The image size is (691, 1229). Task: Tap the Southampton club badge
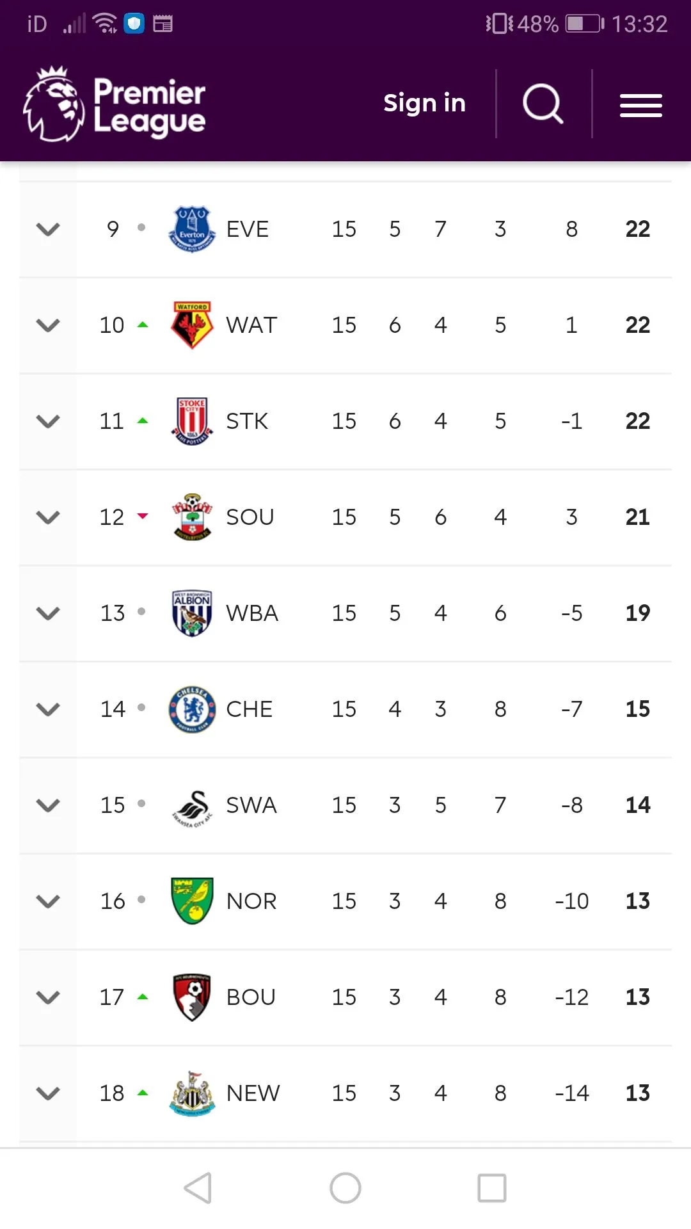pyautogui.click(x=191, y=517)
